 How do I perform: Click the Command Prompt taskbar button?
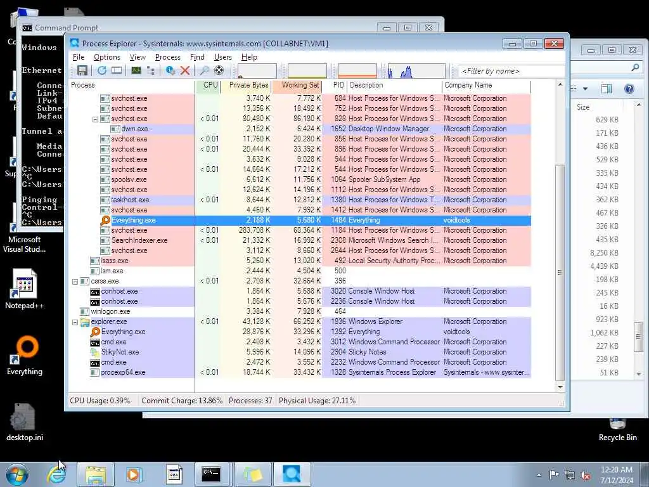211,474
